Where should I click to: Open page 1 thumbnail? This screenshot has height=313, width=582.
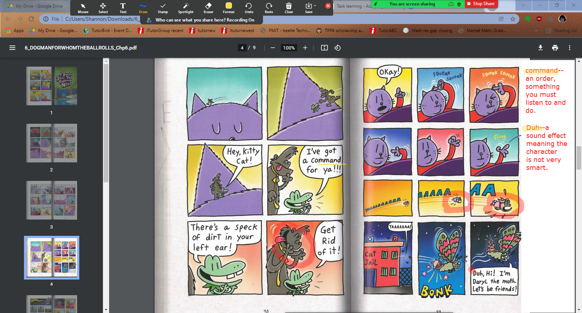click(x=51, y=86)
